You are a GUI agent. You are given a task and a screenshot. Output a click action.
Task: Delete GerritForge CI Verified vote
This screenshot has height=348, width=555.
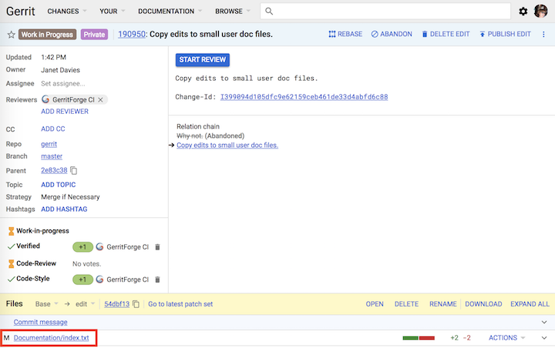[157, 247]
